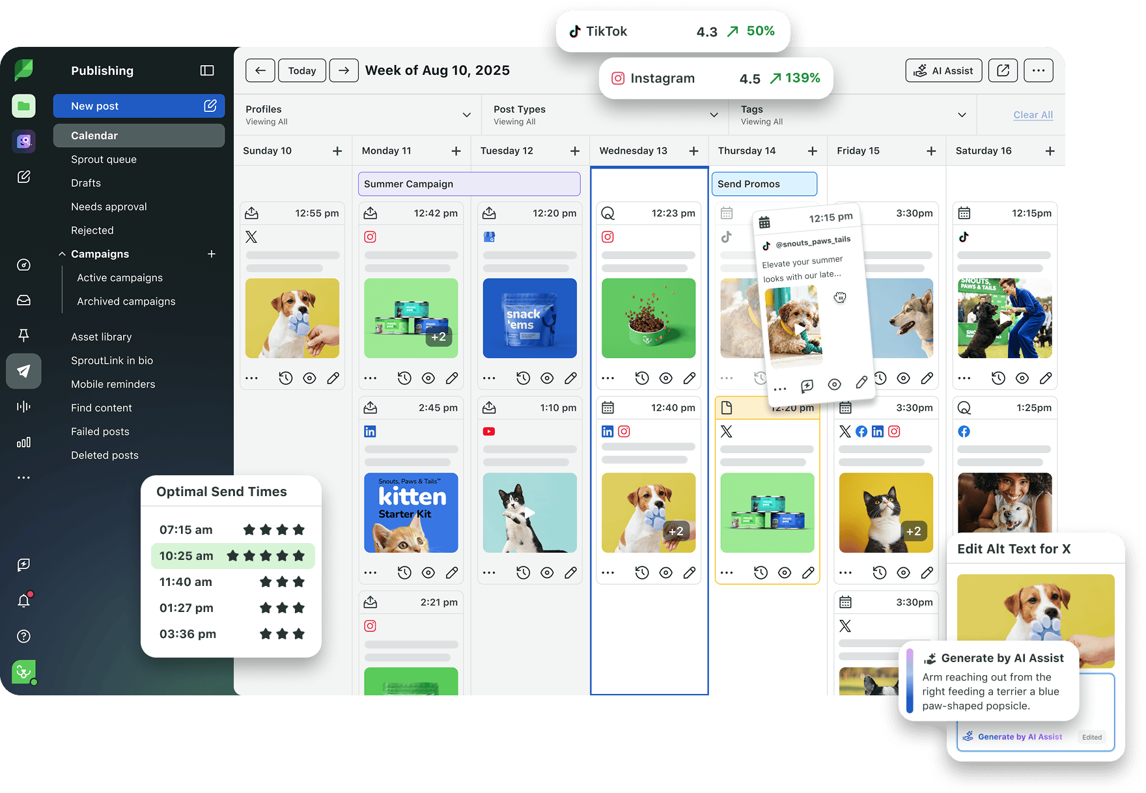
Task: Open the inbox tray icon in left rail
Action: click(23, 300)
